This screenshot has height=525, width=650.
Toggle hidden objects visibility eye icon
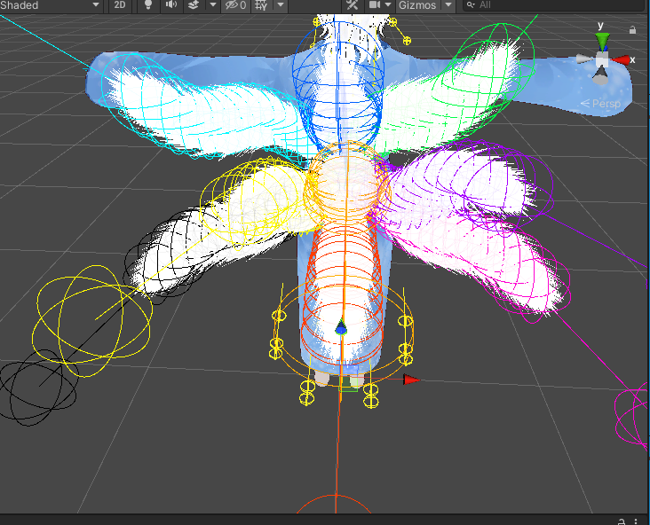coord(235,5)
